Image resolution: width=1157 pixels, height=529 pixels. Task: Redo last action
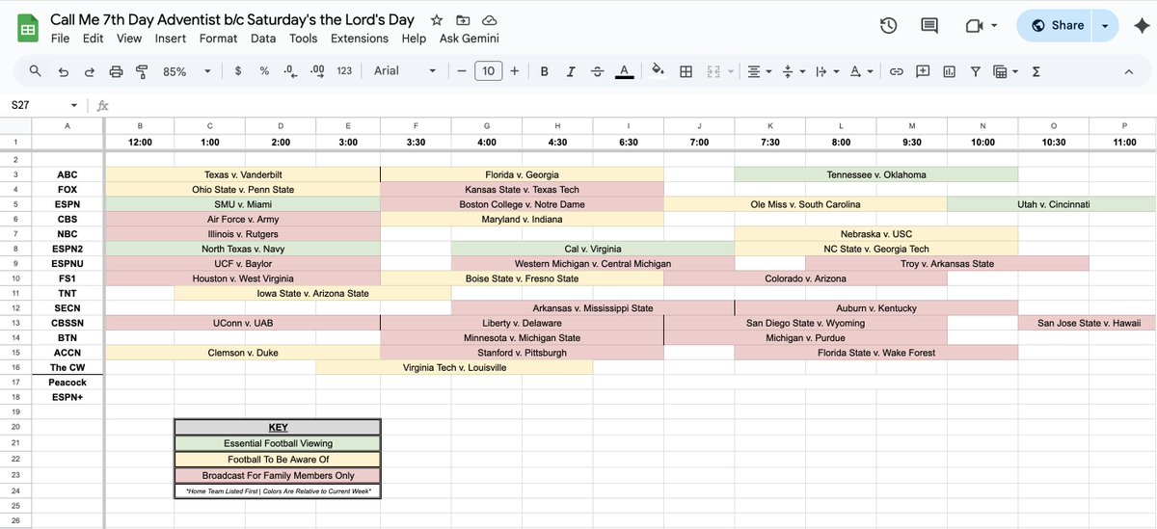pos(90,71)
